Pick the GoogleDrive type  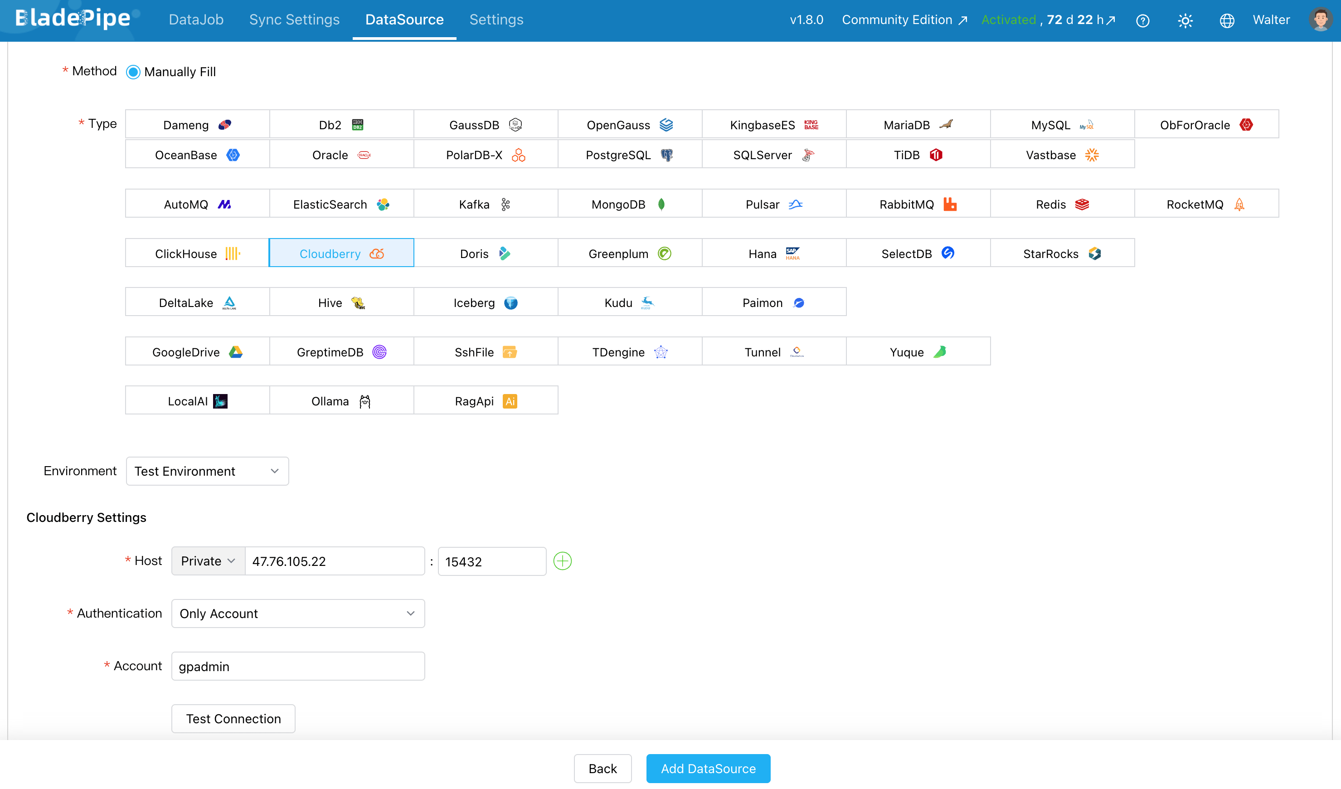tap(197, 352)
